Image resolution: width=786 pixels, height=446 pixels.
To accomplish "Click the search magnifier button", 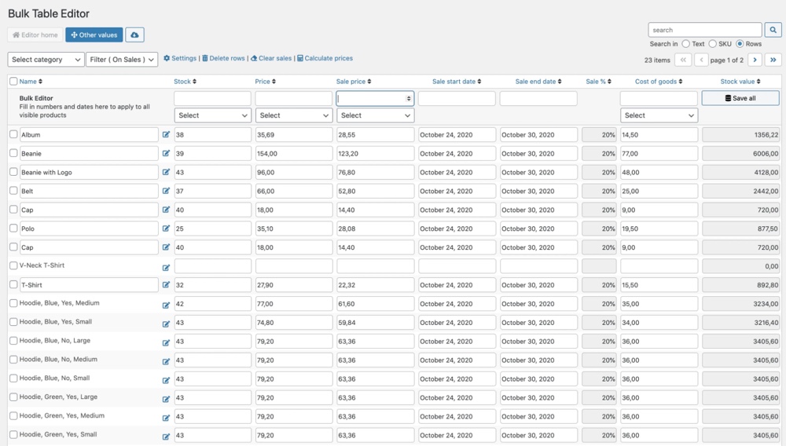I will (x=773, y=30).
